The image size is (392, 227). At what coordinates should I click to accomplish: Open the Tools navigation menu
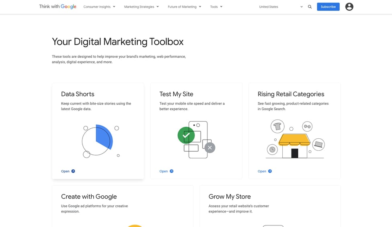pos(216,7)
